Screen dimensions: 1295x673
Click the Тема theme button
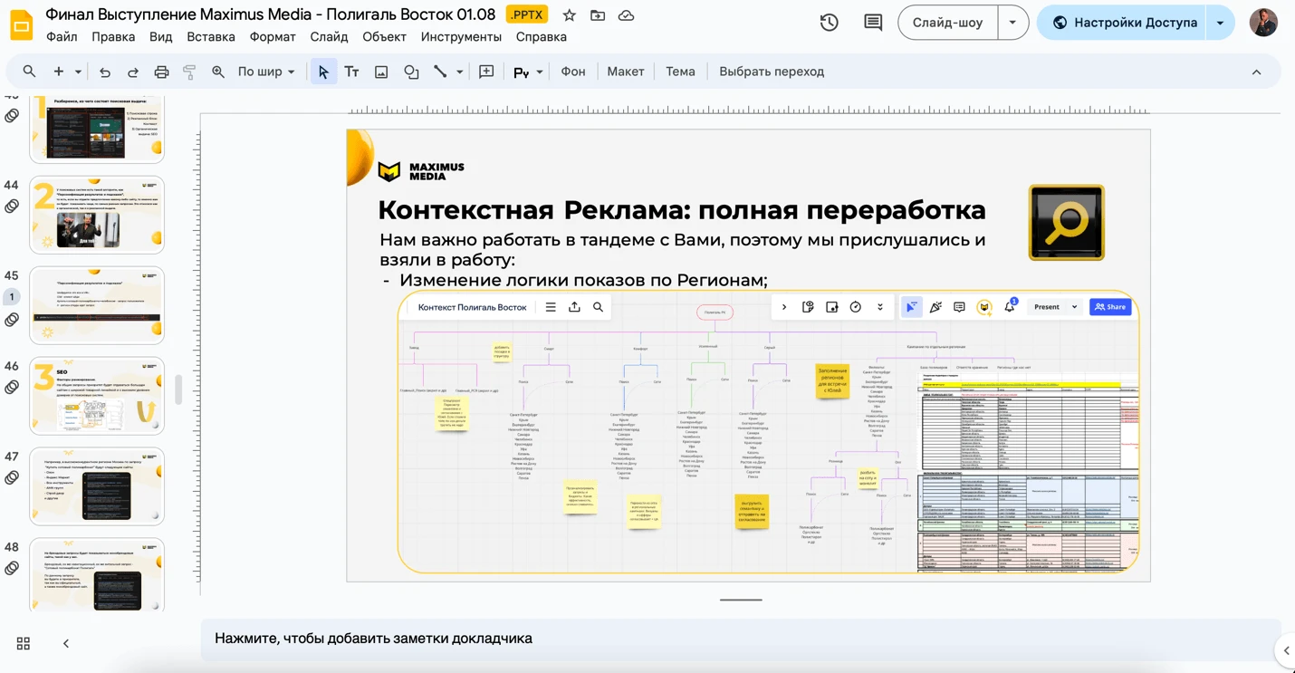click(680, 72)
